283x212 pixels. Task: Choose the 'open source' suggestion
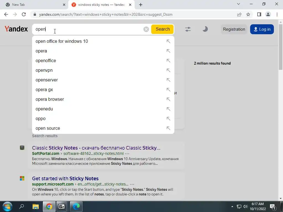103,128
